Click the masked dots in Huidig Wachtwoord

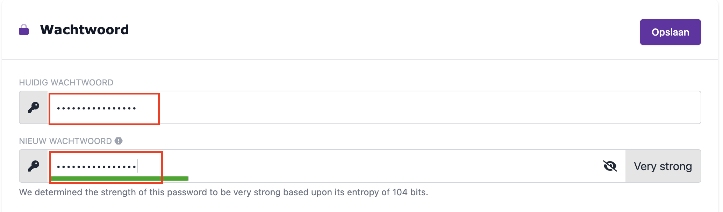96,108
